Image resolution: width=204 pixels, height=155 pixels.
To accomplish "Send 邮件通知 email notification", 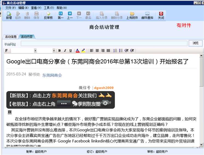I will (x=147, y=15).
